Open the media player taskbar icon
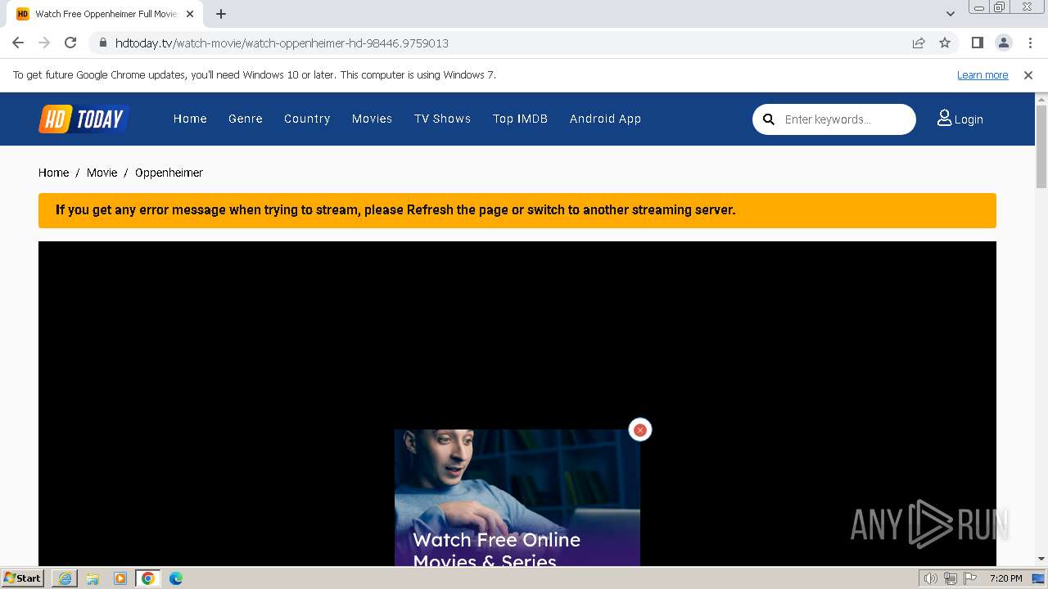Viewport: 1048px width, 589px height. click(120, 578)
